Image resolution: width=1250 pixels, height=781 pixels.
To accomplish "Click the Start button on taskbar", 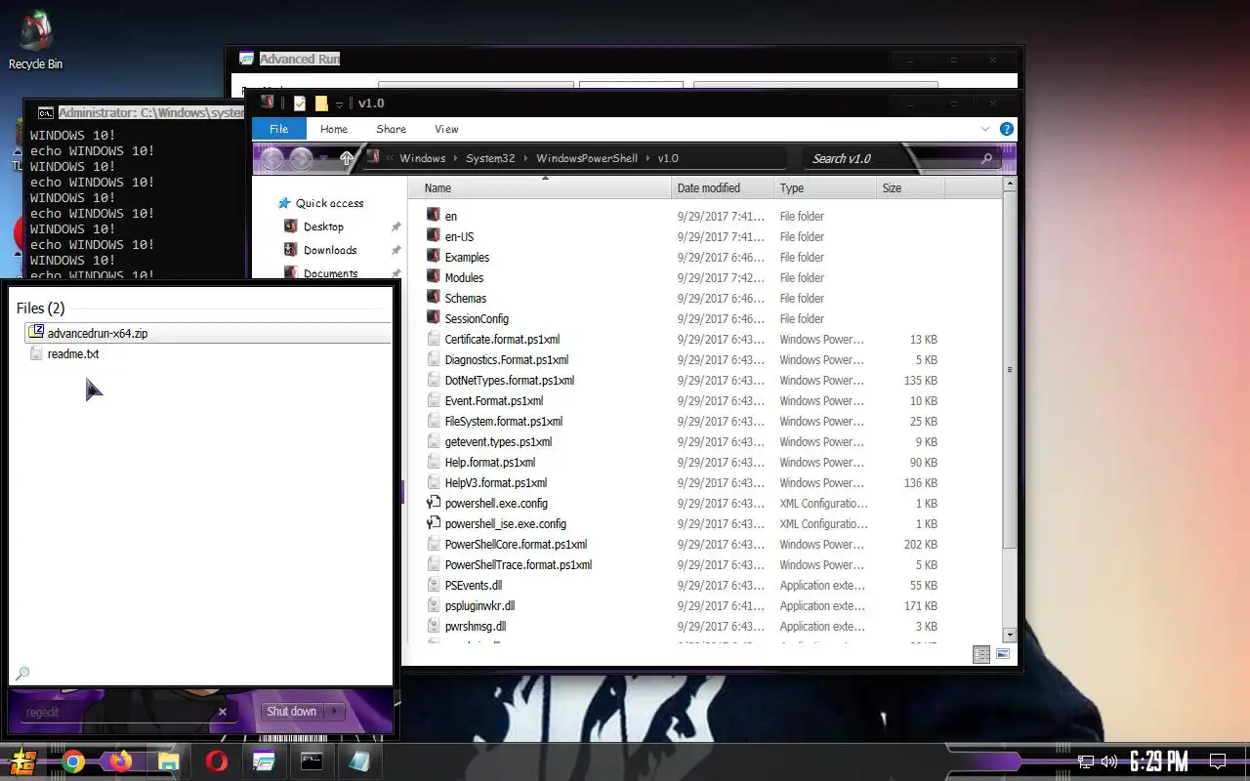I will (24, 761).
